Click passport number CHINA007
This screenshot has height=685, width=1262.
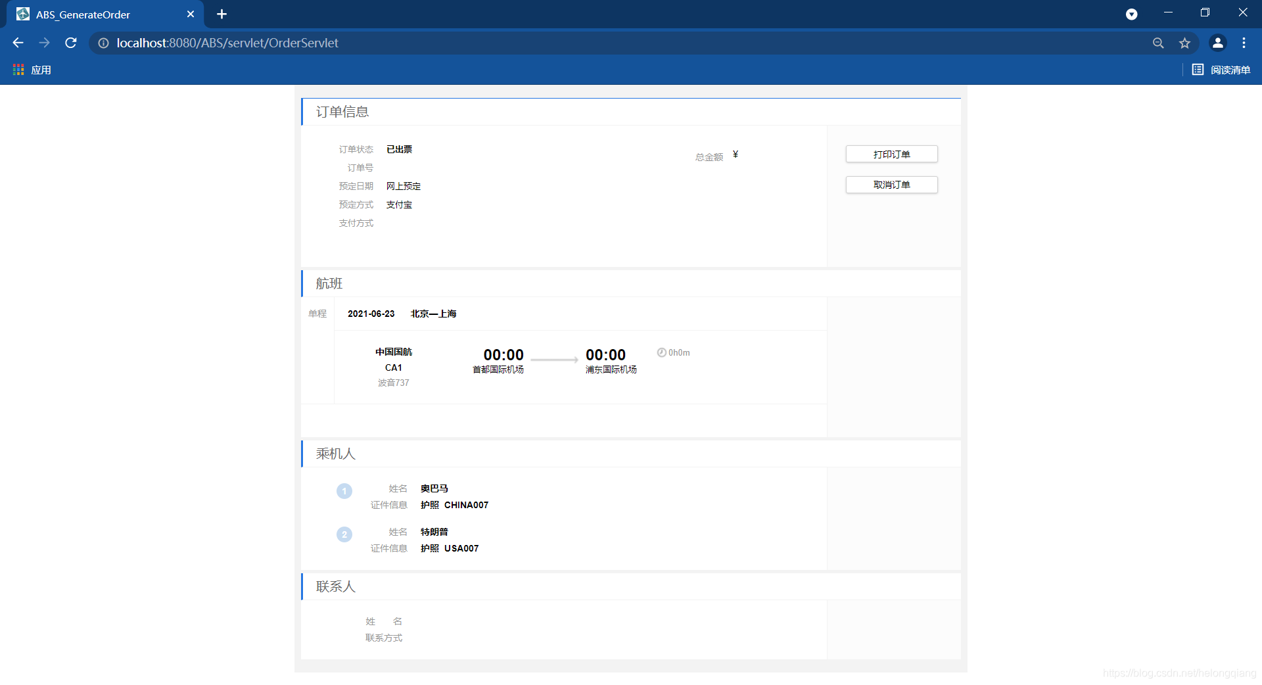[x=467, y=505]
